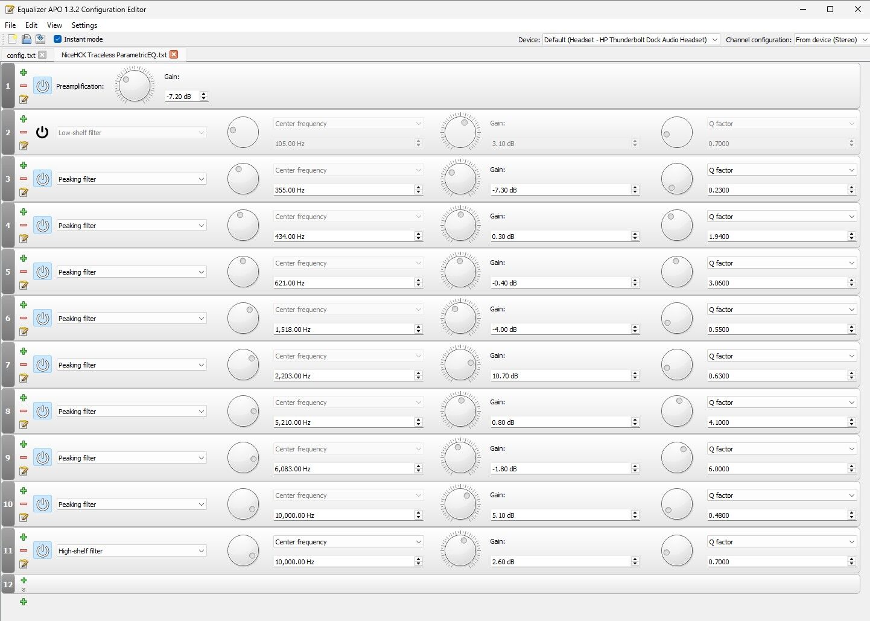Toggle power for 2,203.00 Hz peaking filter
Viewport: 870px width, 621px height.
point(42,365)
